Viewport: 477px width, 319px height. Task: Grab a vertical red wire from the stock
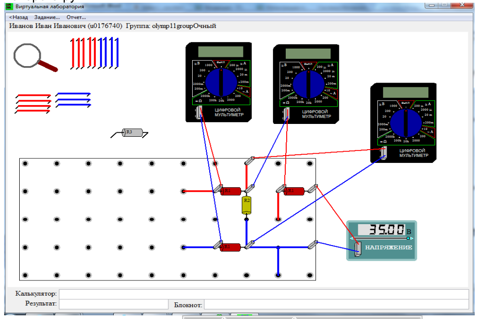click(83, 52)
